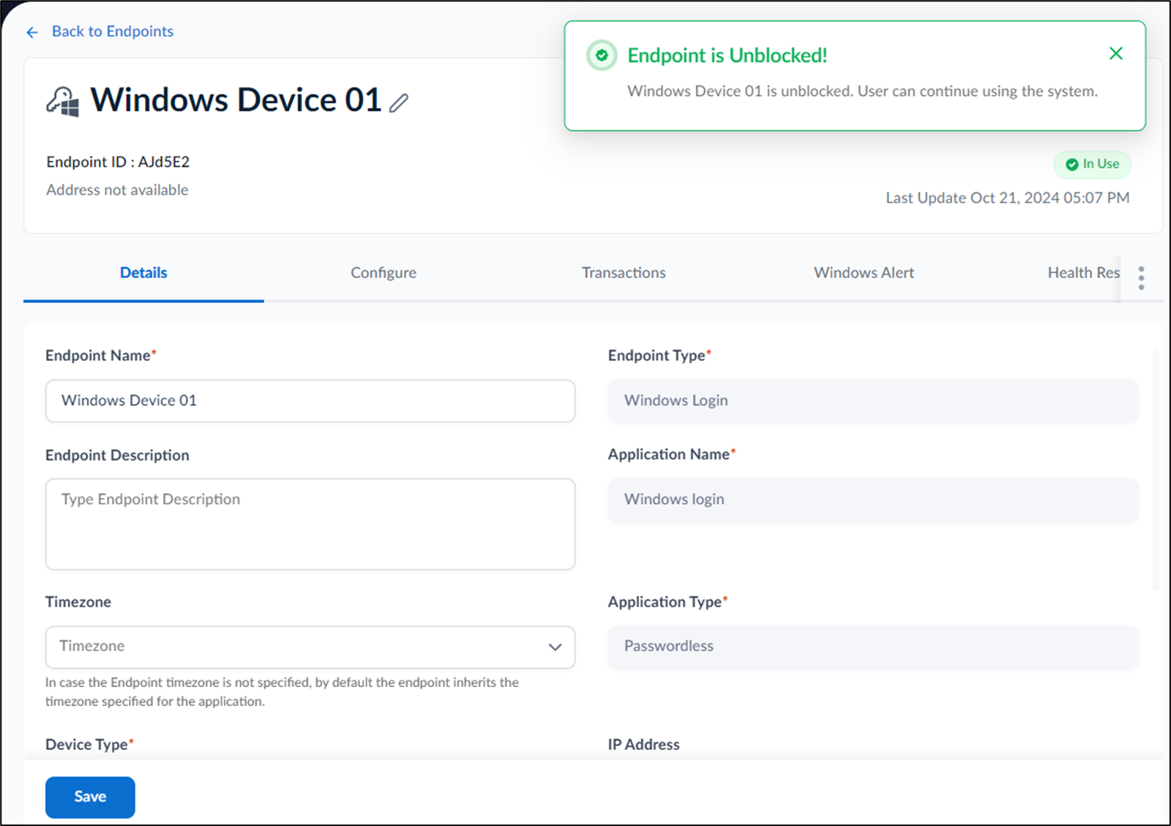Open the three-dot more tabs menu

1141,278
